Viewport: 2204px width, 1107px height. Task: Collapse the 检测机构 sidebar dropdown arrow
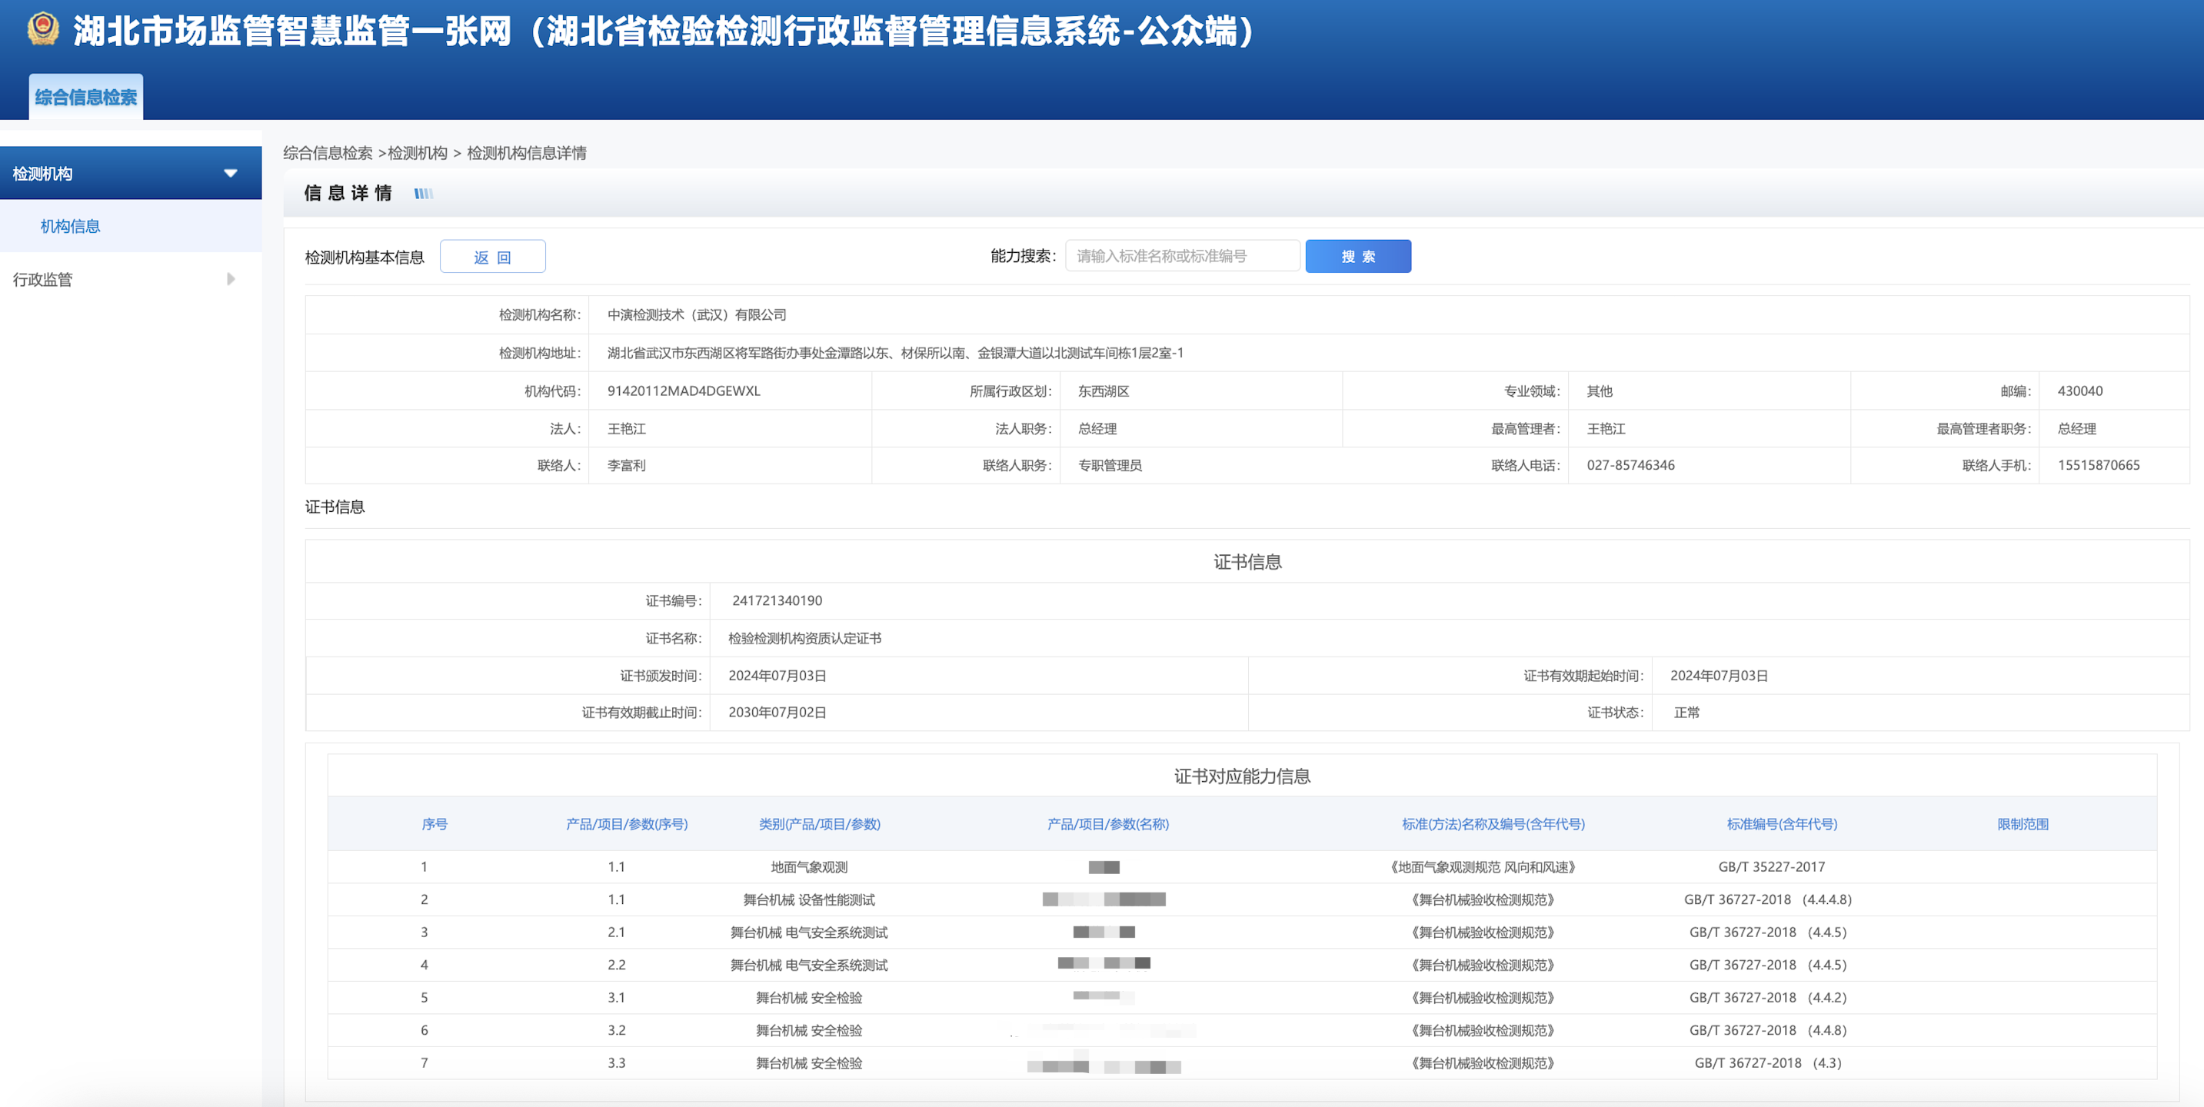point(230,173)
